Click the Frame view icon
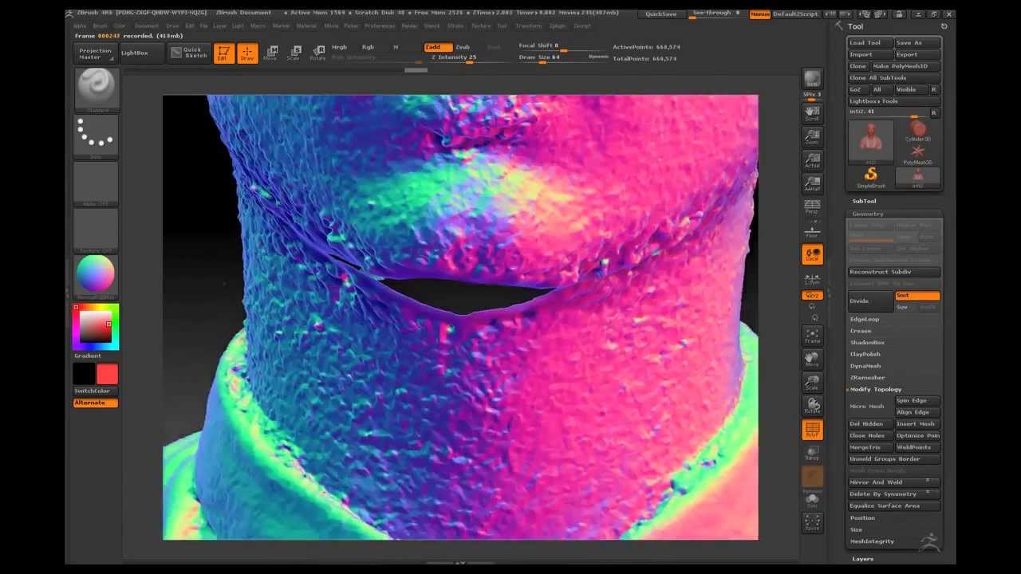Screen dimensions: 1021x574 pyautogui.click(x=812, y=336)
